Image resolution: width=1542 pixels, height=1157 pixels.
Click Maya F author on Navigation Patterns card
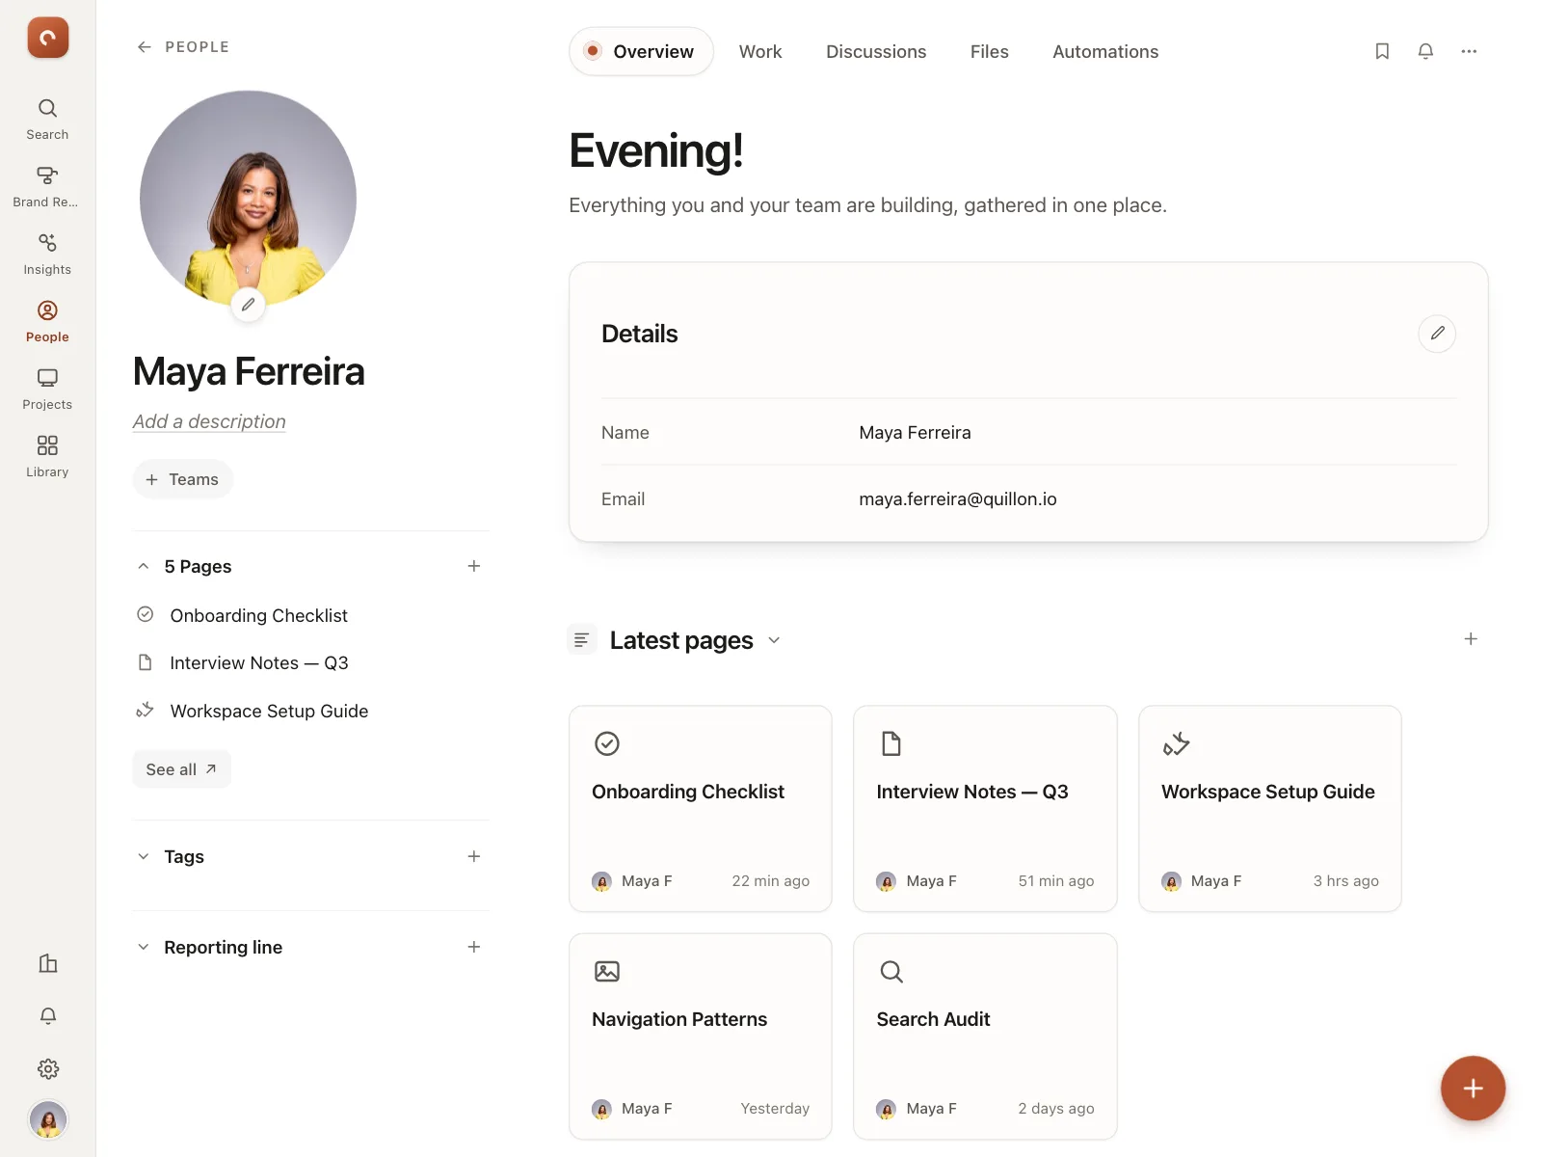tap(632, 1109)
